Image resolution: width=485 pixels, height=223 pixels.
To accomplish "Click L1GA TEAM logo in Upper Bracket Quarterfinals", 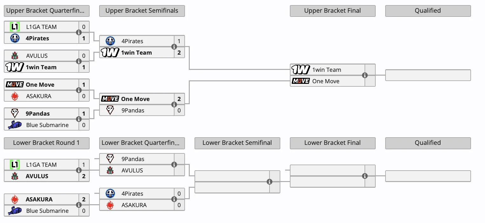I will [15, 27].
